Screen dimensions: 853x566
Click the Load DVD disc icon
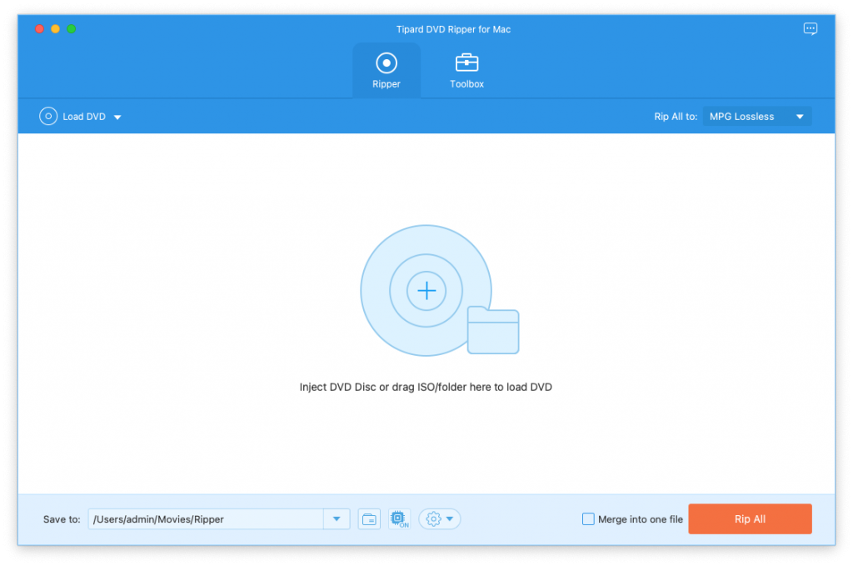click(48, 116)
